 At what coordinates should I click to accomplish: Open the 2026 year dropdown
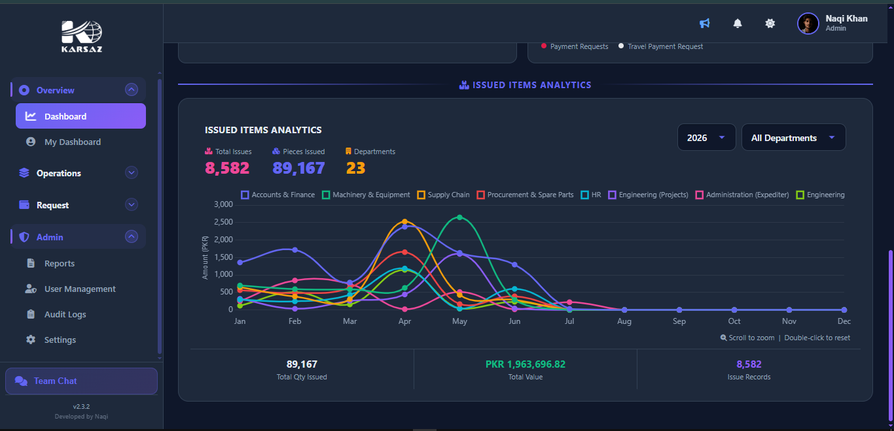click(x=706, y=138)
